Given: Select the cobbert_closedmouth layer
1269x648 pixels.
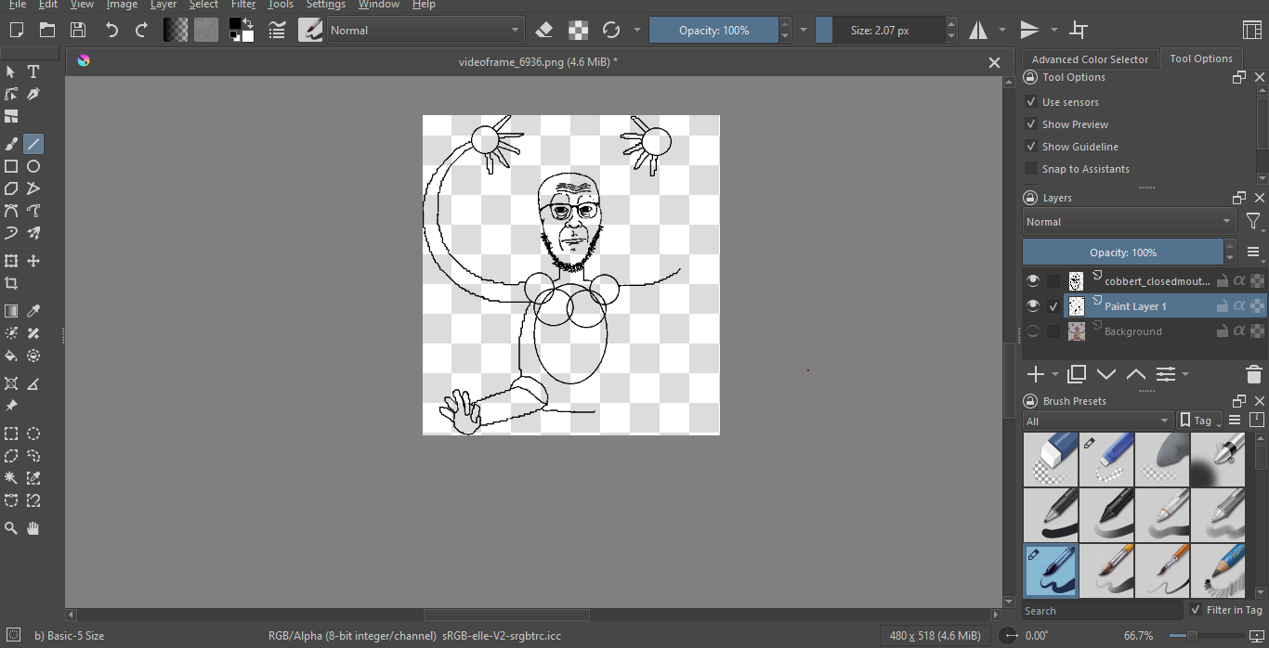Looking at the screenshot, I should point(1158,280).
